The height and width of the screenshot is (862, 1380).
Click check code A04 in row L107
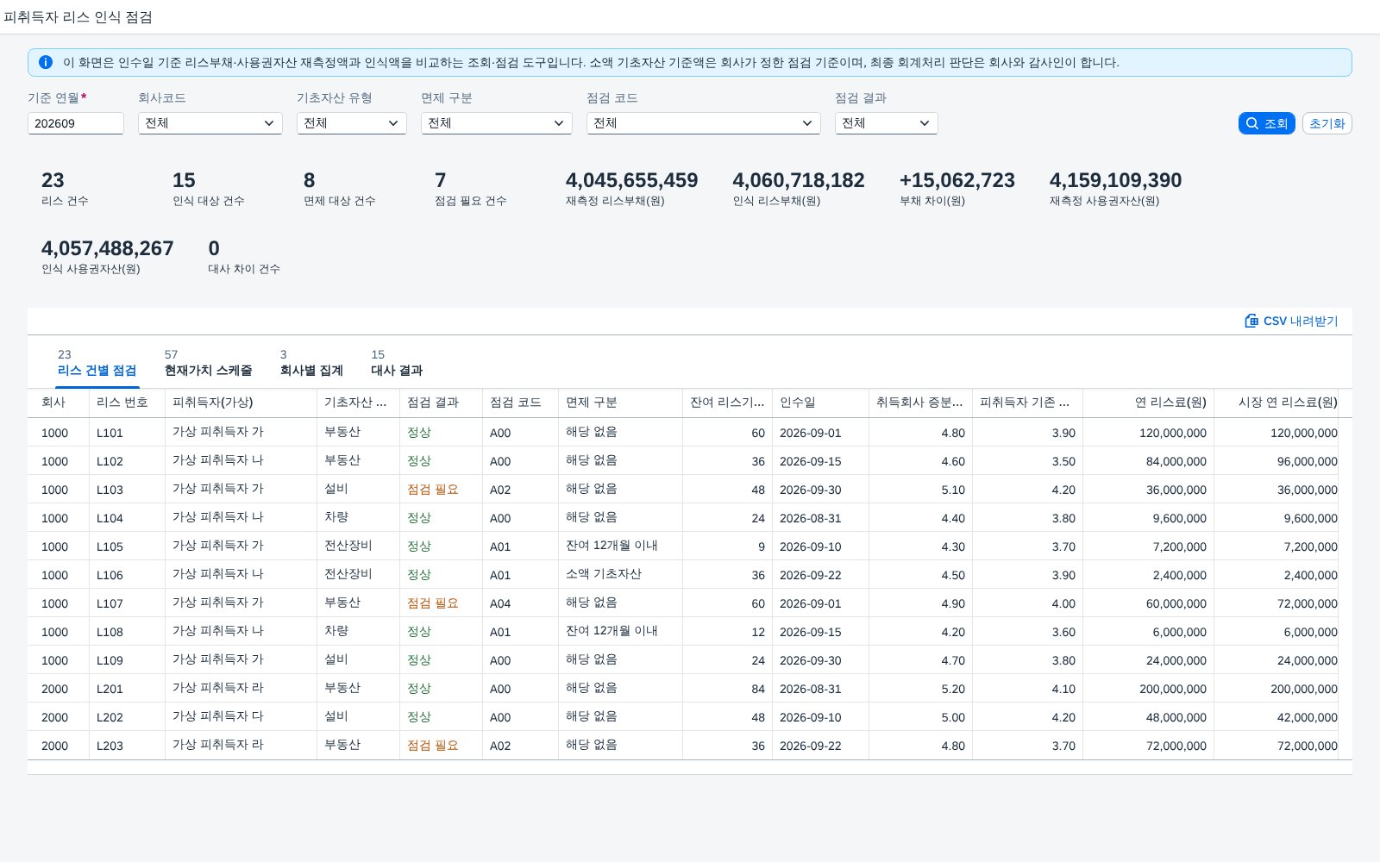click(500, 603)
